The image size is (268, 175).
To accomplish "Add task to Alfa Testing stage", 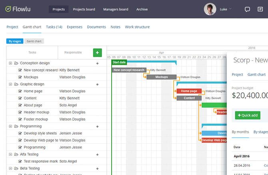I will pos(98,155).
